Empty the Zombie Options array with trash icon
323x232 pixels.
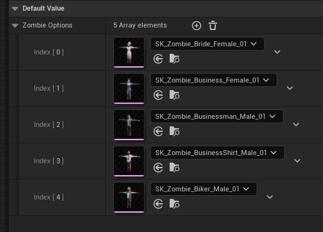[x=213, y=26]
